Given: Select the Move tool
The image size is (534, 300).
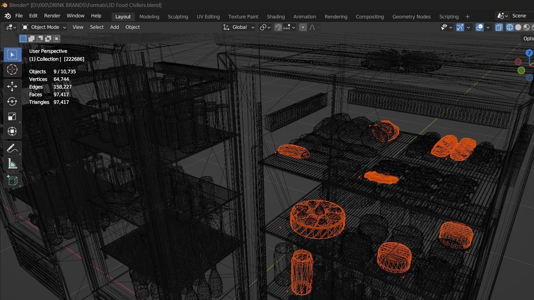Looking at the screenshot, I should (x=12, y=86).
